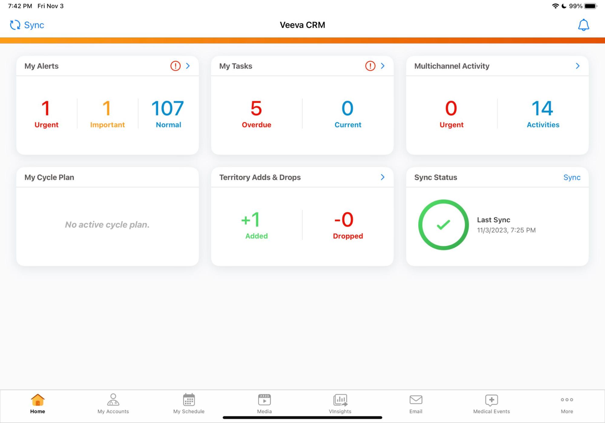605x423 pixels.
Task: Tap the green sync progress circle
Action: (x=443, y=225)
